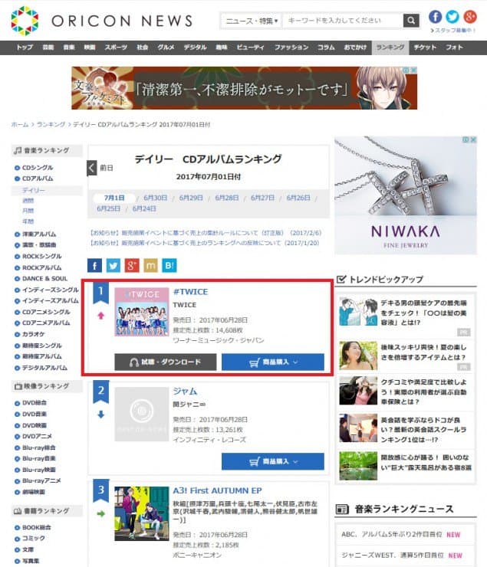The height and width of the screenshot is (567, 487).
Task: Open the header Twitter icon
Action: [x=452, y=16]
